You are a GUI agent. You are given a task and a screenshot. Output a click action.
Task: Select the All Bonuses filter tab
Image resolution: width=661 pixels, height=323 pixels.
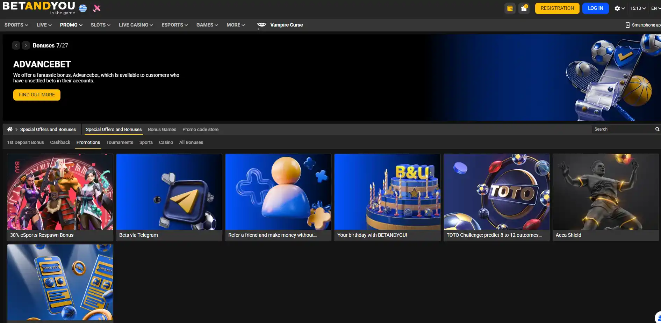[x=191, y=142]
